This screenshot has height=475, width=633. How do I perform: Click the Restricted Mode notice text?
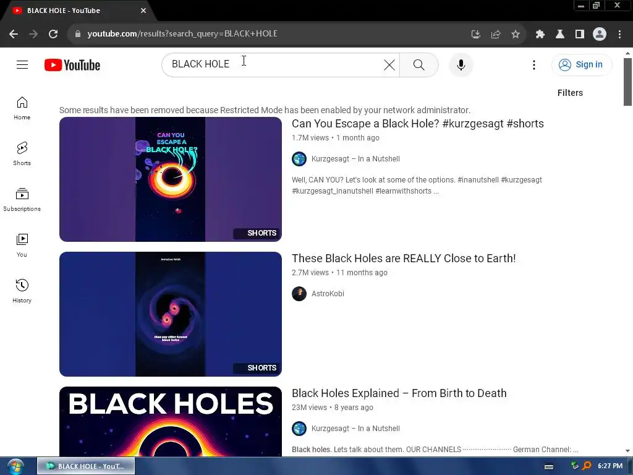pos(265,110)
